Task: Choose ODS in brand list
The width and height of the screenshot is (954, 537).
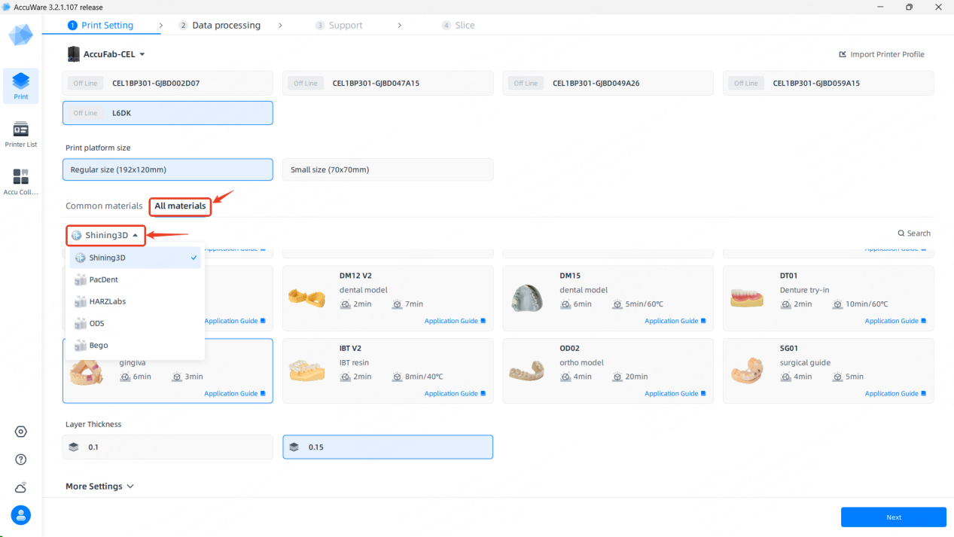Action: 136,323
